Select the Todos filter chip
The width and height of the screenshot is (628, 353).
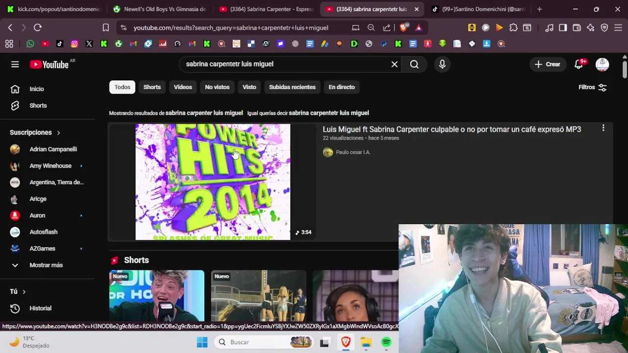[x=122, y=87]
